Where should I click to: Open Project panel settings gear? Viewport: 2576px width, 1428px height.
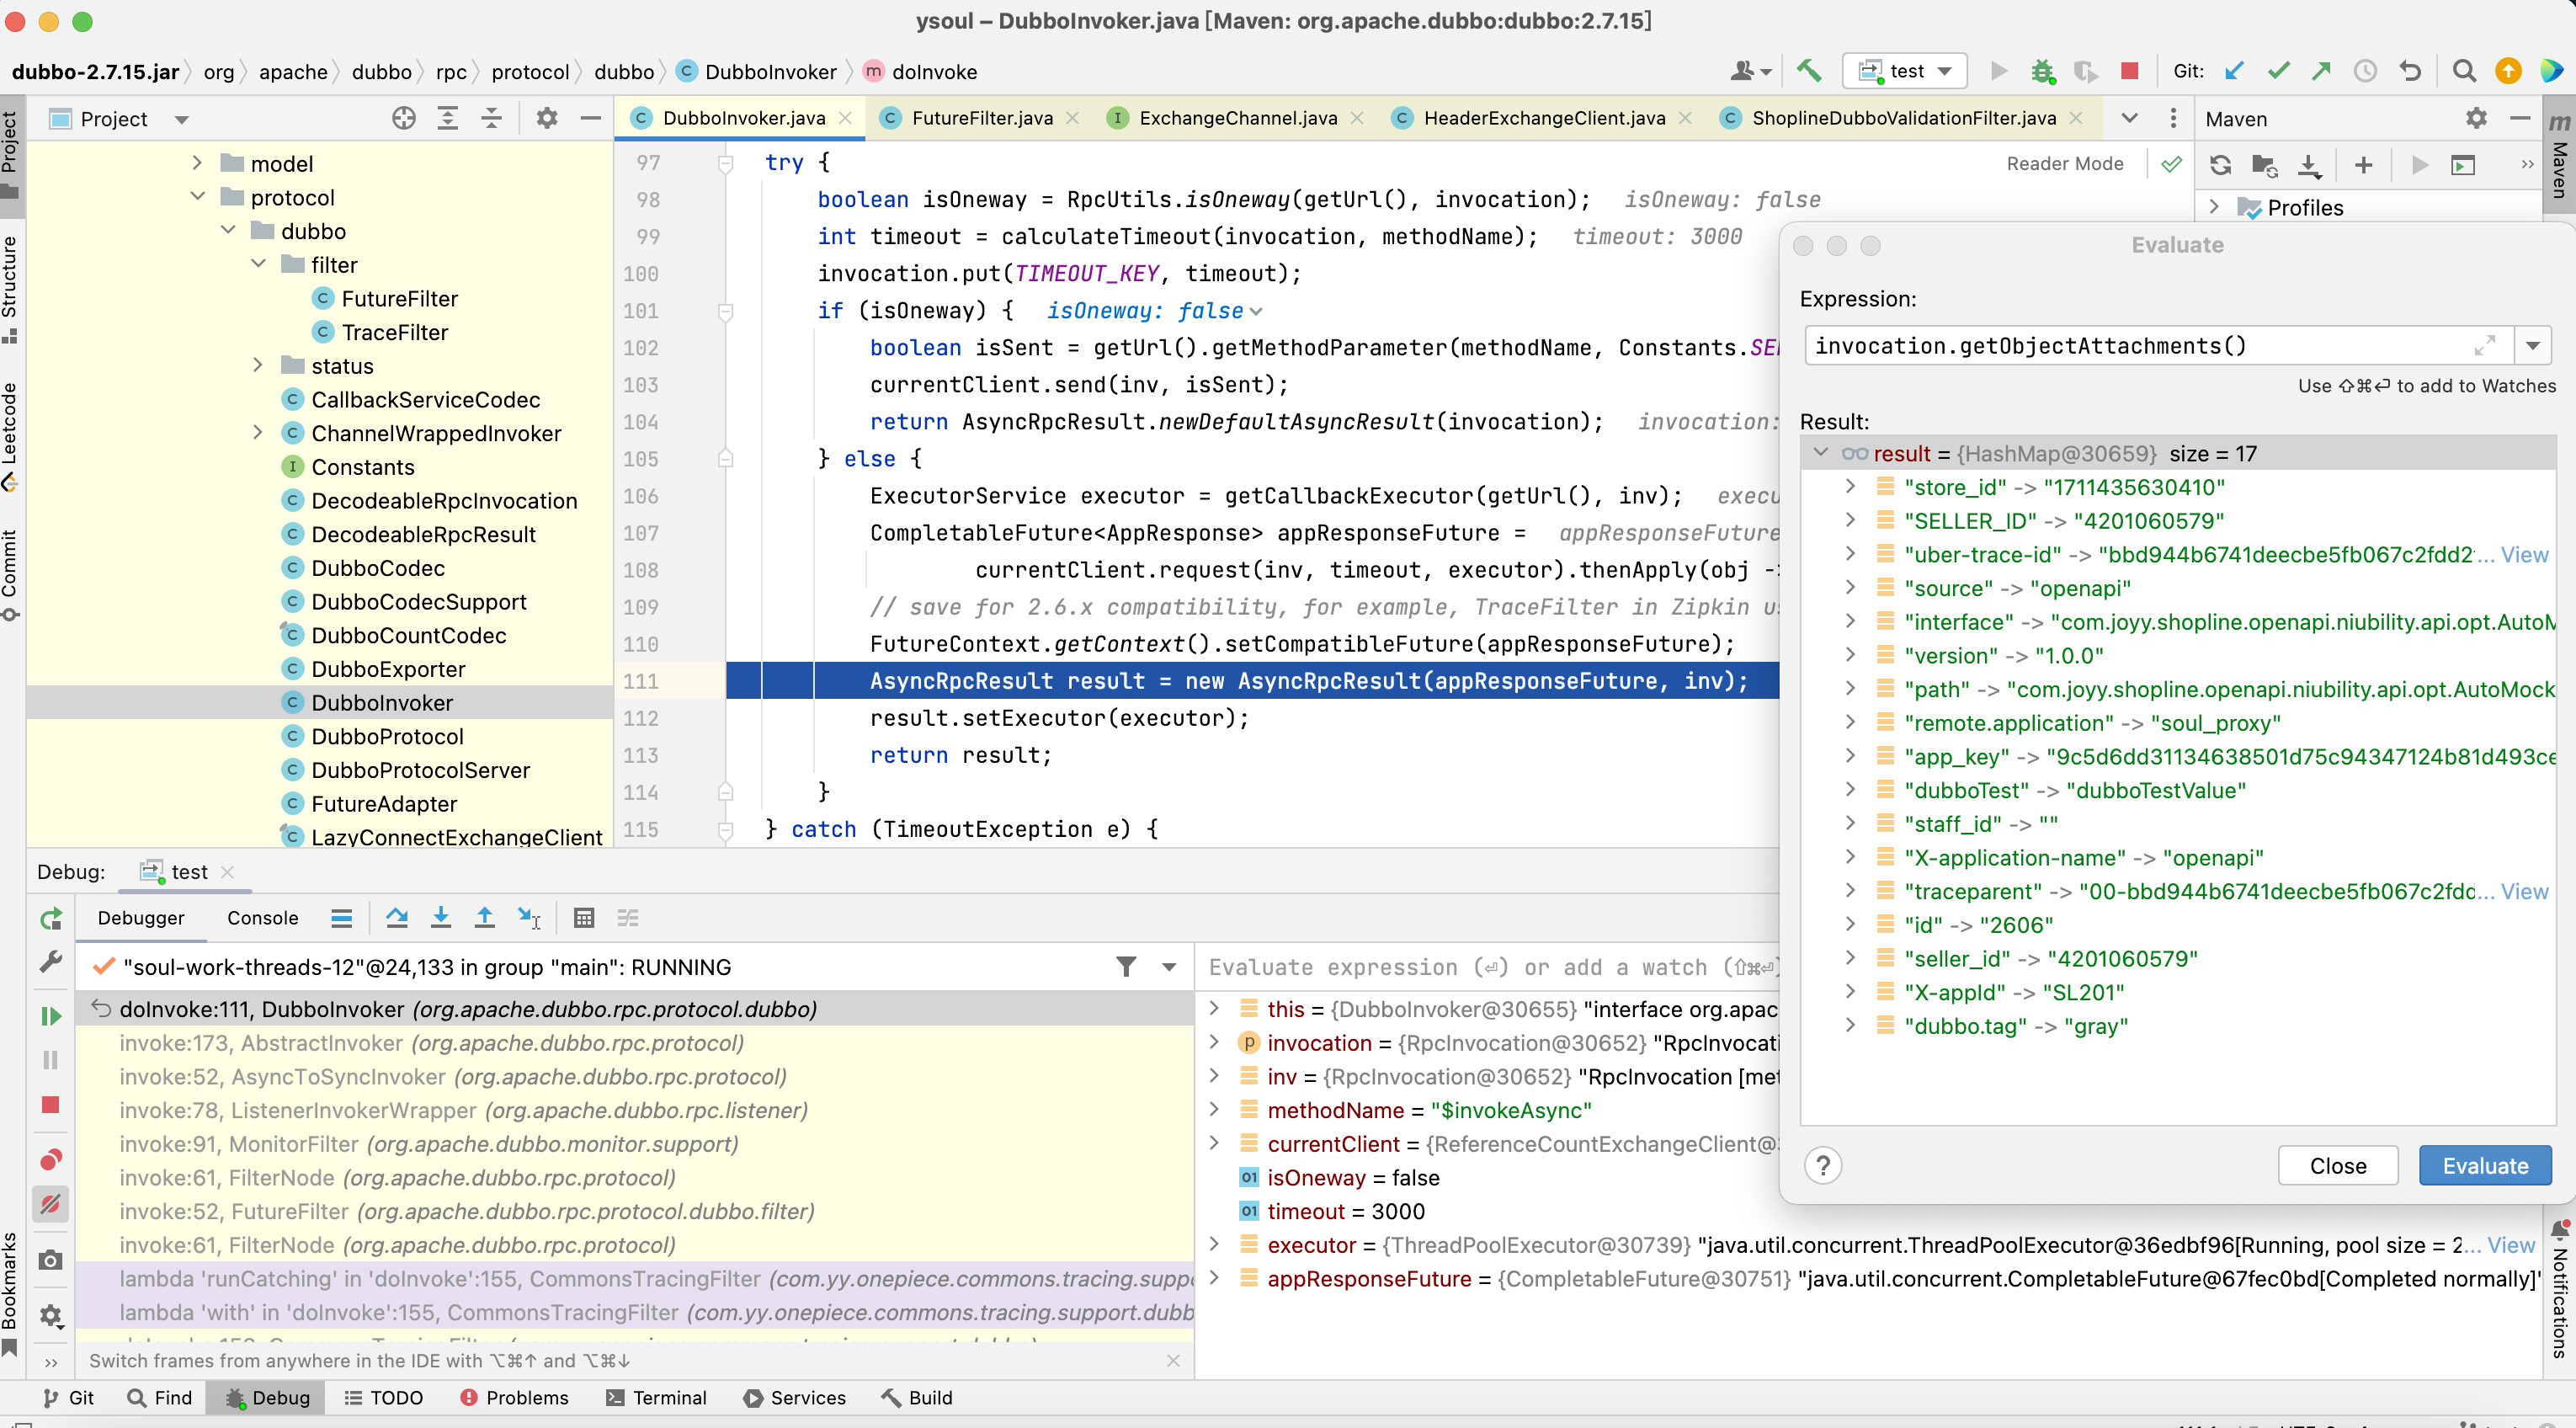546,118
